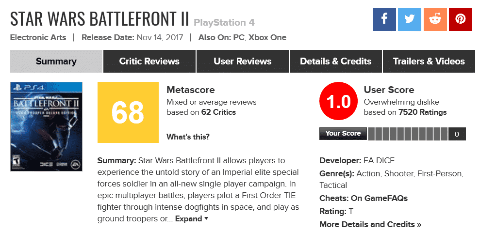Go to Trailers & Videos tab
This screenshot has height=232, width=480.
coord(429,62)
